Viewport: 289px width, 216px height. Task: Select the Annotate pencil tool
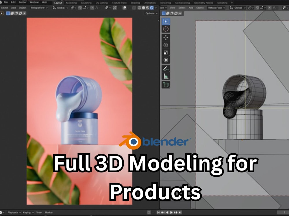click(x=166, y=69)
